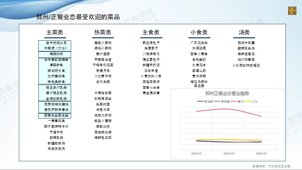This screenshot has width=302, height=170.
Task: Select the dish 木桶烩珍菌
Action: 103,93
